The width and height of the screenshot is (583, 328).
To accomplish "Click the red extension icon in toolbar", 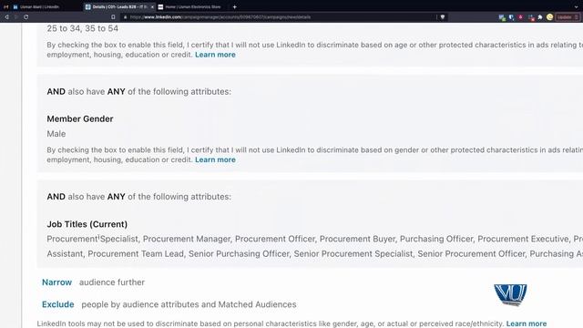I will (x=521, y=17).
